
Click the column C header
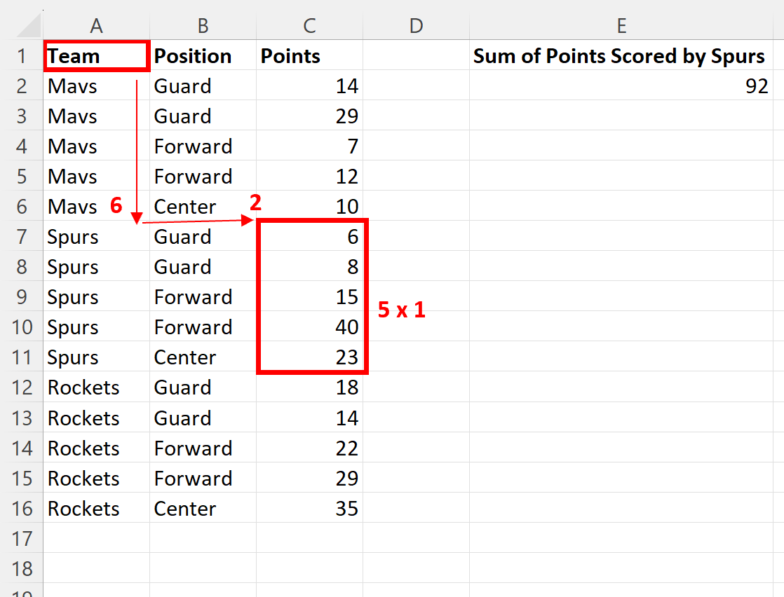[309, 26]
